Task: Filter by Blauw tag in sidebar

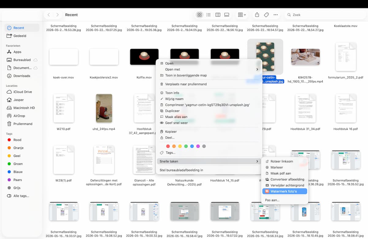Action: click(x=22, y=172)
